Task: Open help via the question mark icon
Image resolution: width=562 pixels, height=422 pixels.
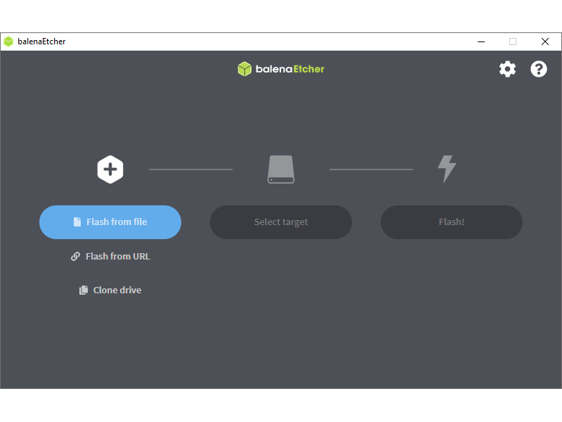Action: (x=539, y=69)
